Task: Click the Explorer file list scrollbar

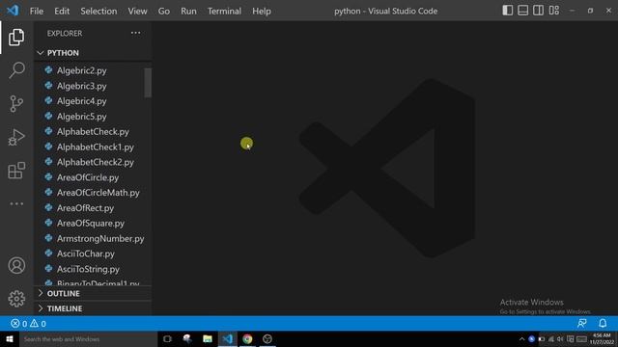Action: 148,83
